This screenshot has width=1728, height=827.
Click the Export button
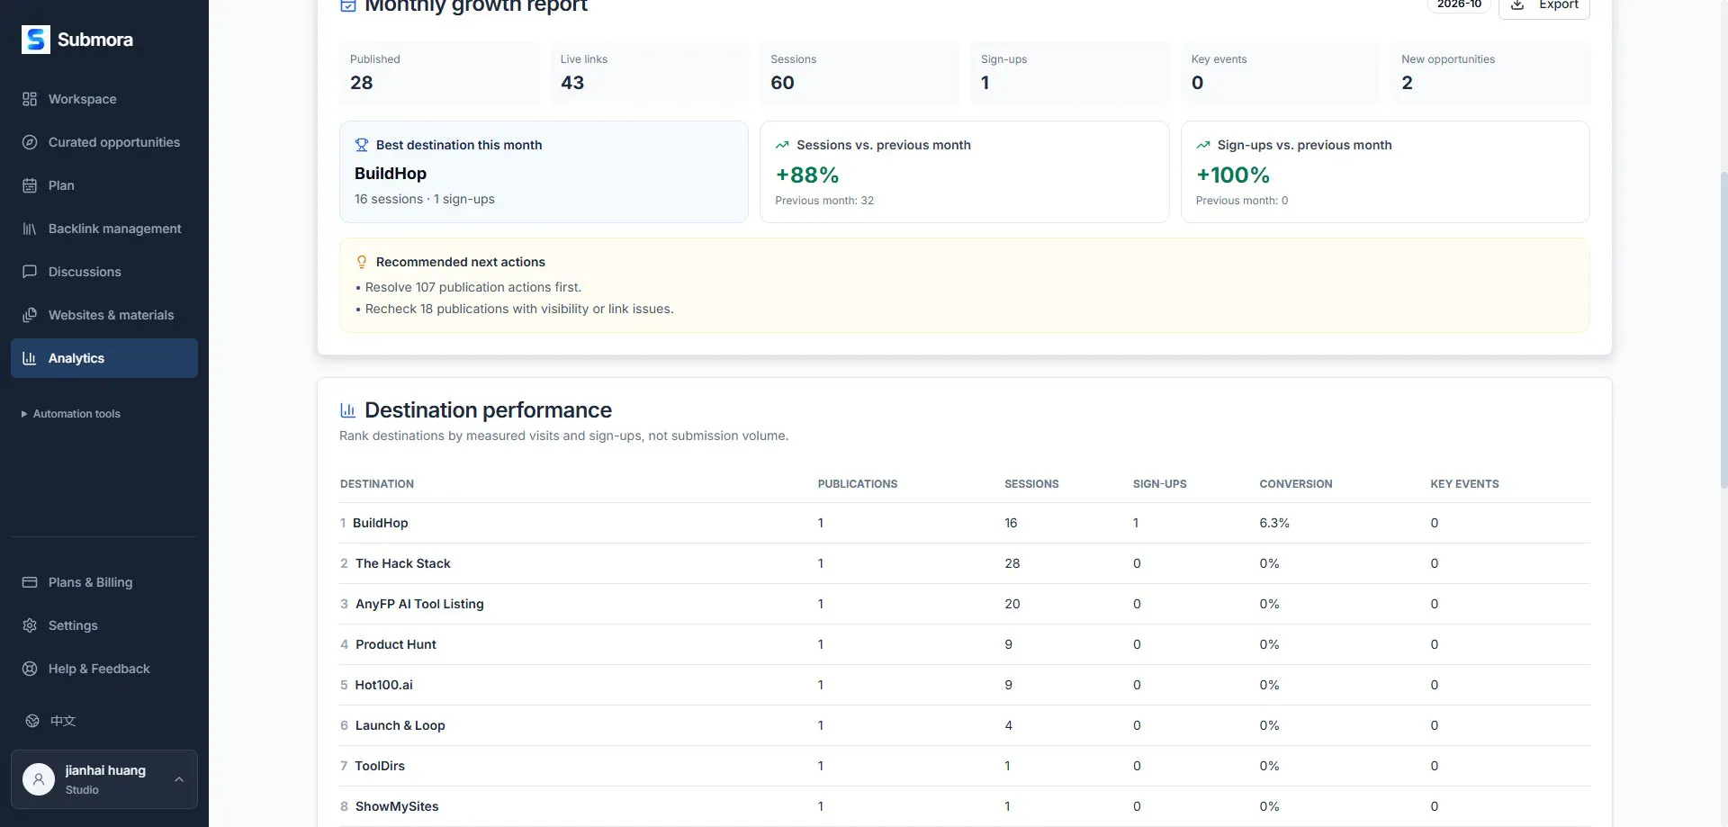1544,5
